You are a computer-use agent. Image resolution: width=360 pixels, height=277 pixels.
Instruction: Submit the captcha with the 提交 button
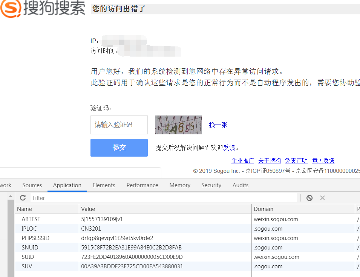pyautogui.click(x=119, y=148)
